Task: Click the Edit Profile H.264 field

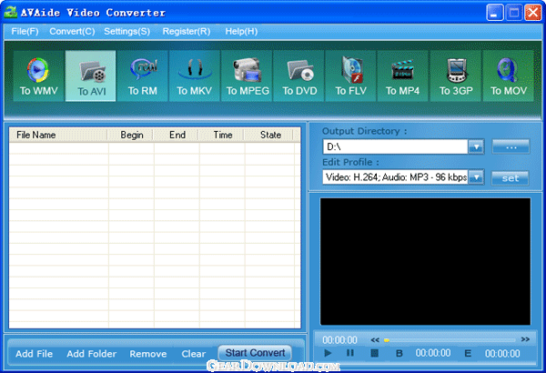Action: pyautogui.click(x=395, y=177)
